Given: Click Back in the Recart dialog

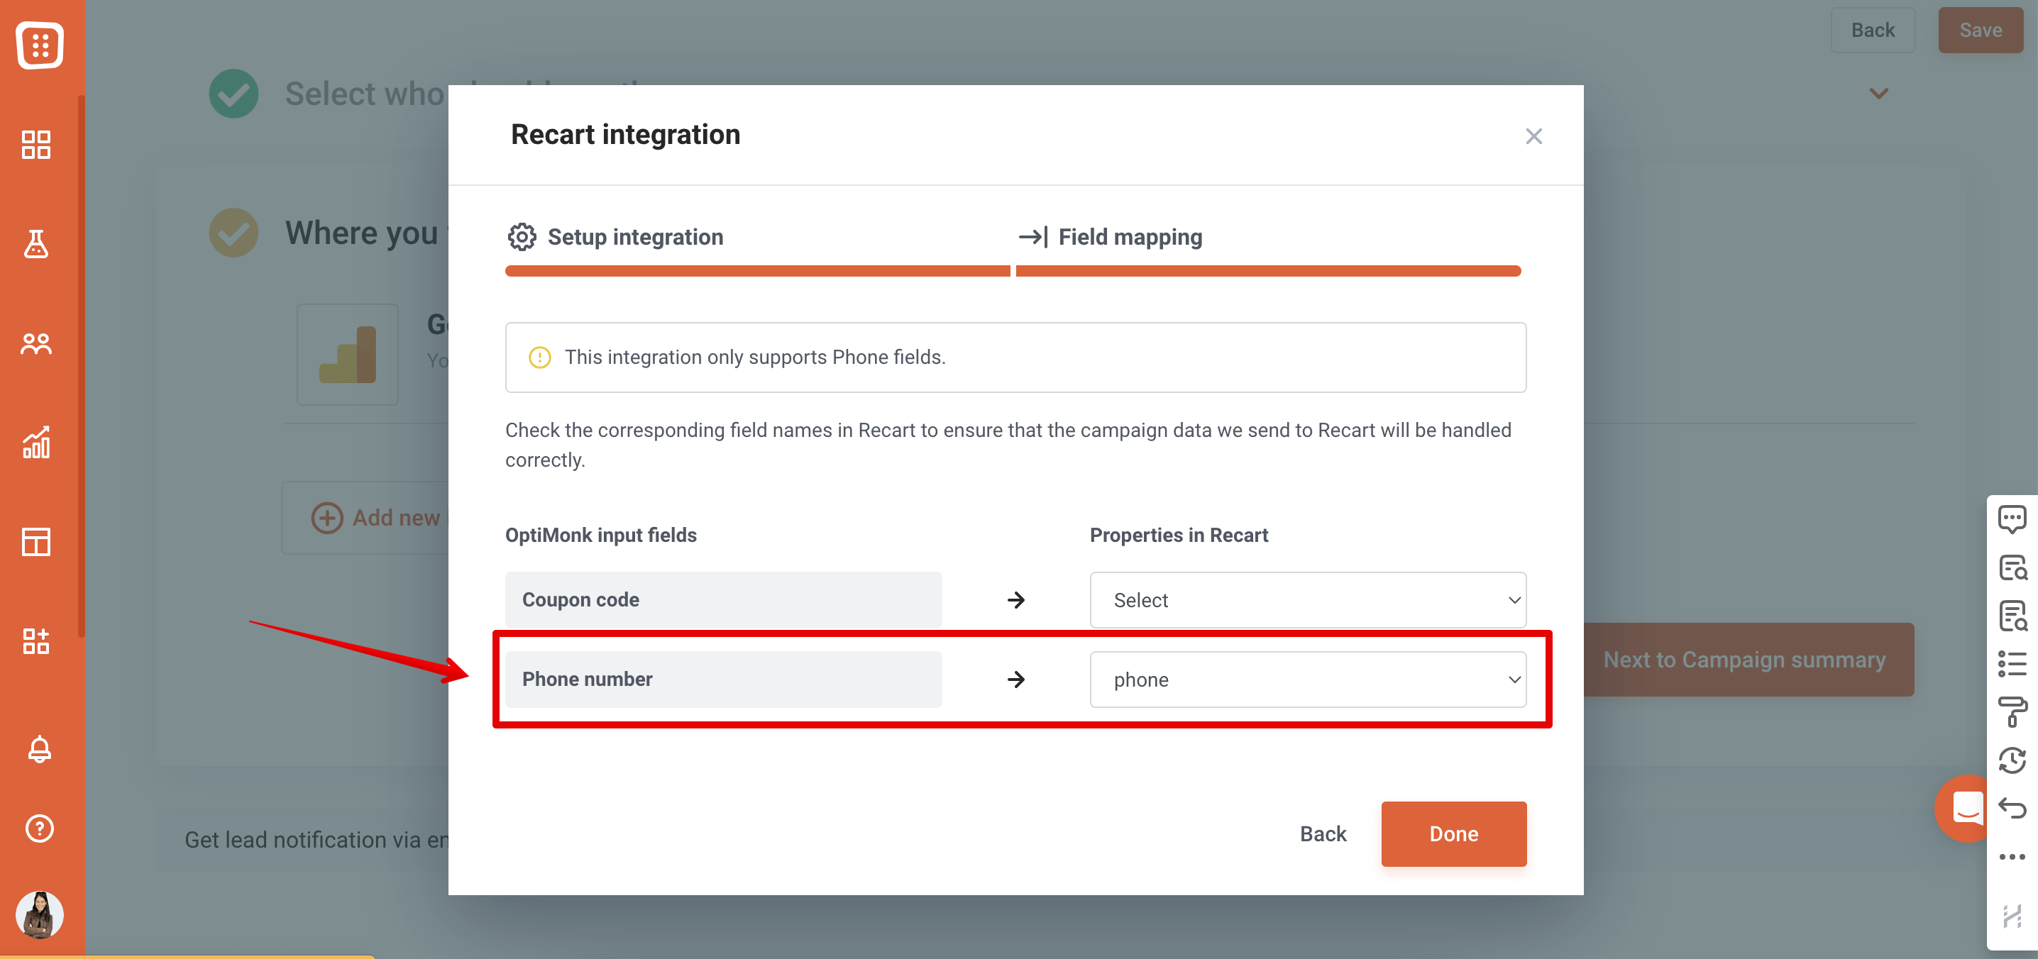Looking at the screenshot, I should 1323,833.
